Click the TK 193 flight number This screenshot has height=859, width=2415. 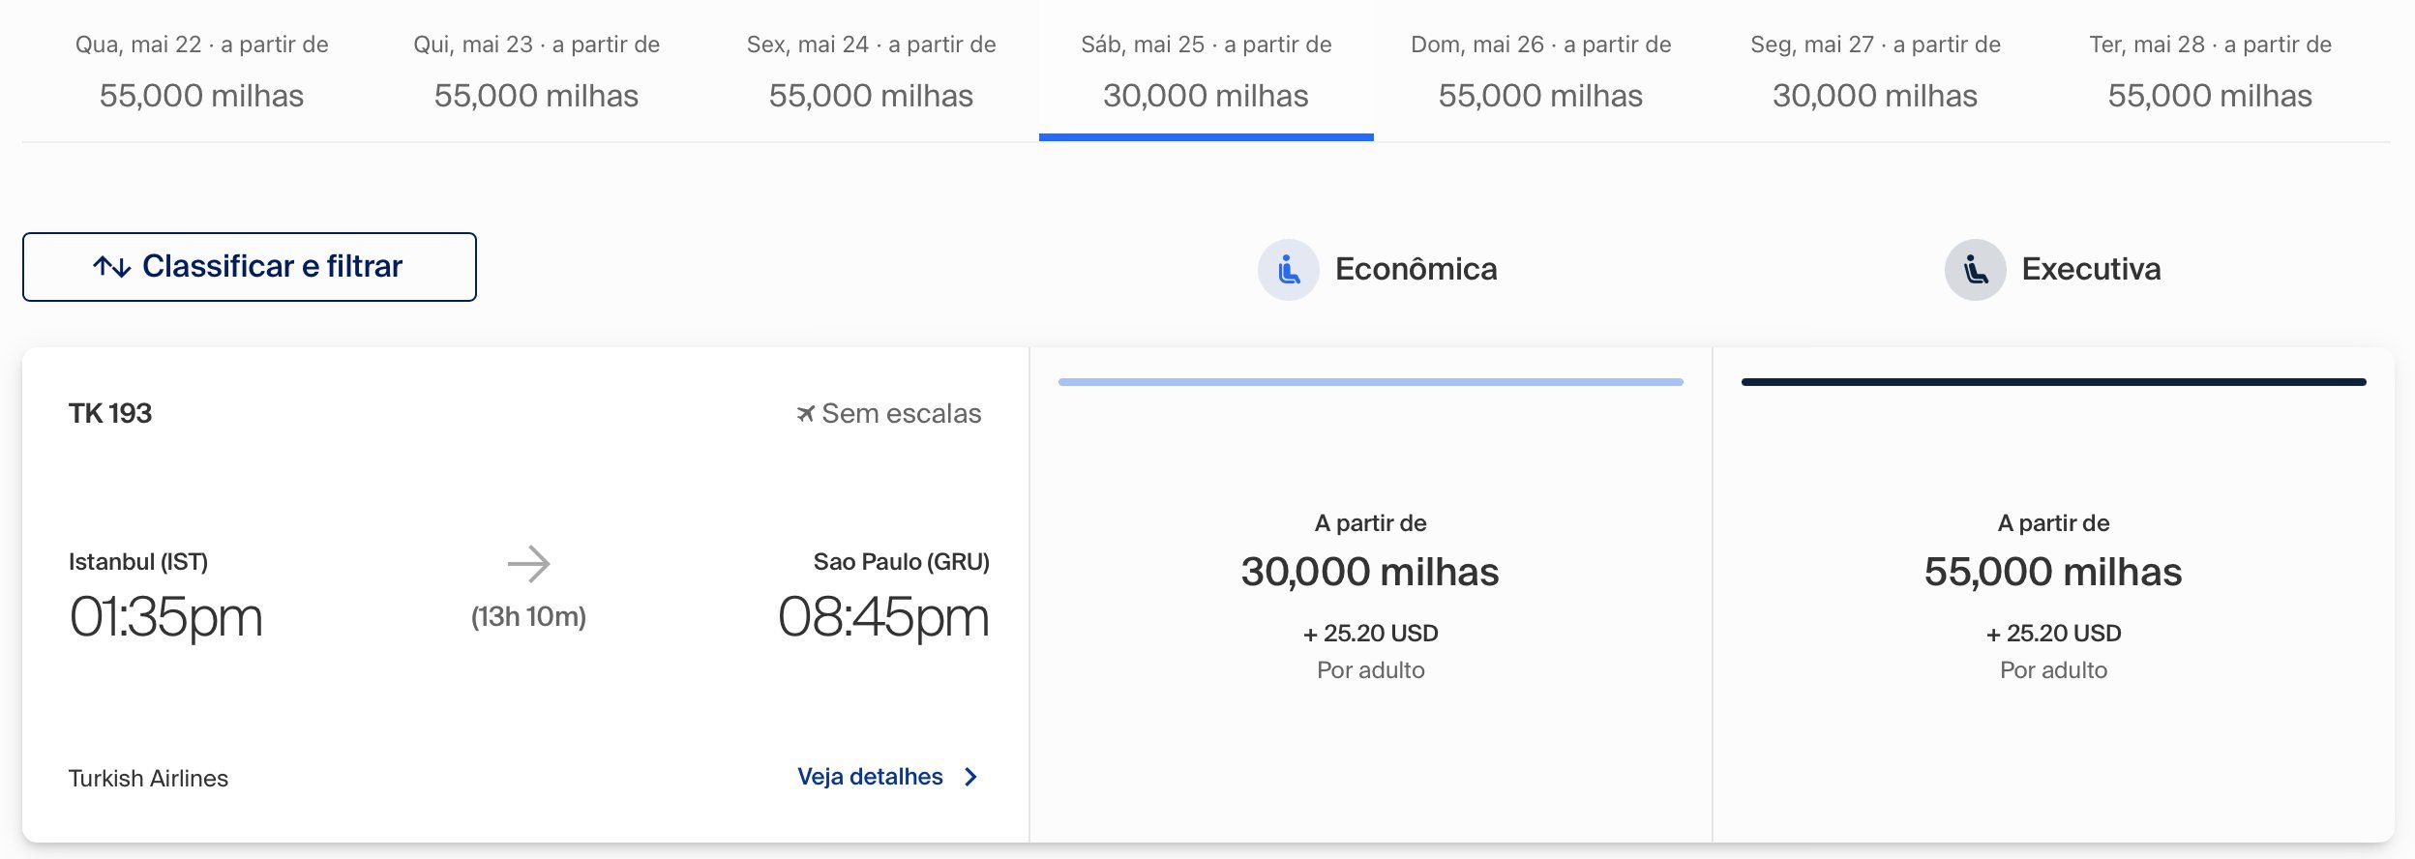(110, 414)
